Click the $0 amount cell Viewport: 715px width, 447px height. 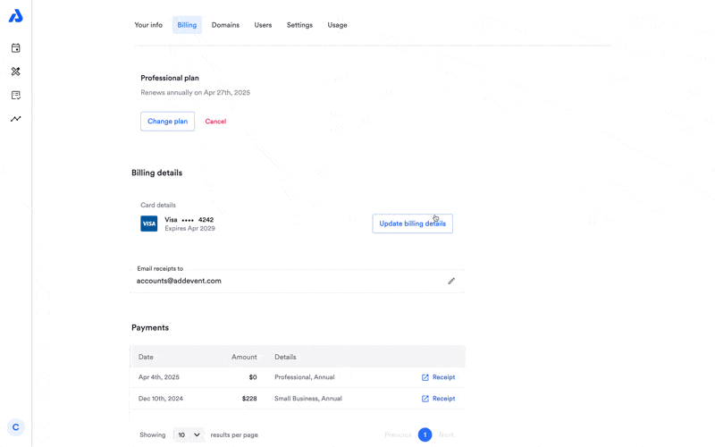(253, 377)
